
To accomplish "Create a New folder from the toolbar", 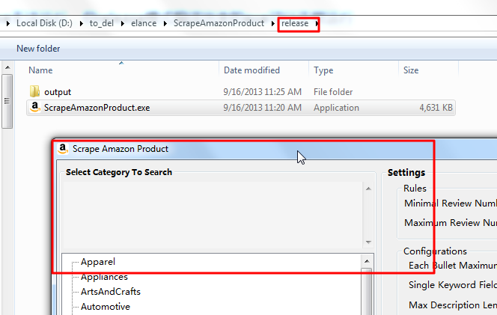I will pyautogui.click(x=38, y=49).
